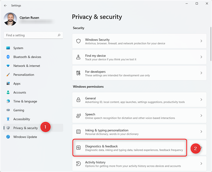Click the General padlock icon
The height and width of the screenshot is (172, 212).
point(79,100)
